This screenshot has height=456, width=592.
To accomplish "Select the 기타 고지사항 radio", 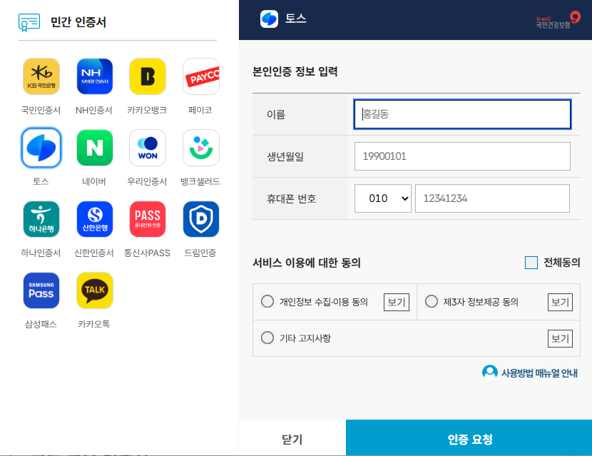I will point(267,338).
